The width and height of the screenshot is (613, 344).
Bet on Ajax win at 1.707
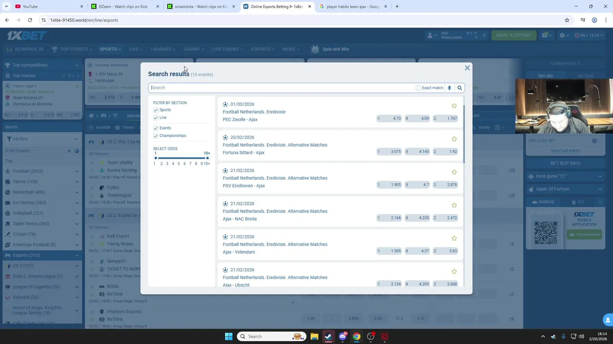click(445, 118)
